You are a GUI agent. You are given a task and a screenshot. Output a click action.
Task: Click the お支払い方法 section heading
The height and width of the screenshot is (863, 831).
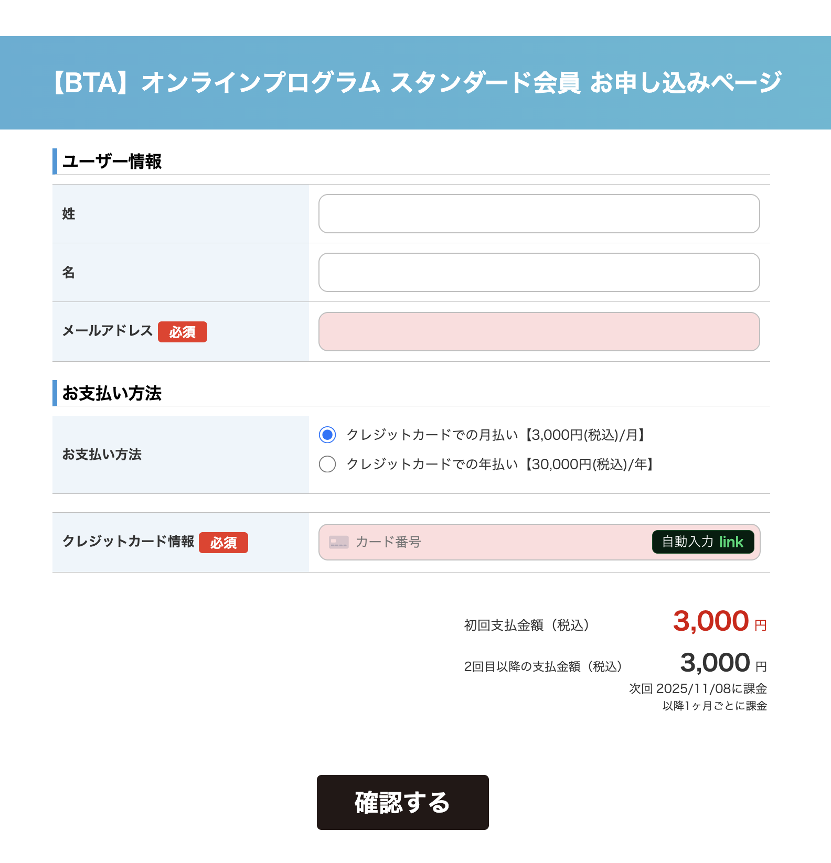[x=112, y=393]
